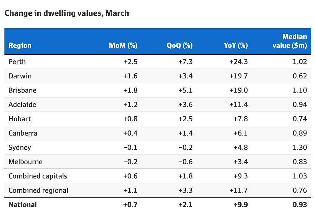Select the Hobart row label
The image size is (315, 210).
click(20, 119)
